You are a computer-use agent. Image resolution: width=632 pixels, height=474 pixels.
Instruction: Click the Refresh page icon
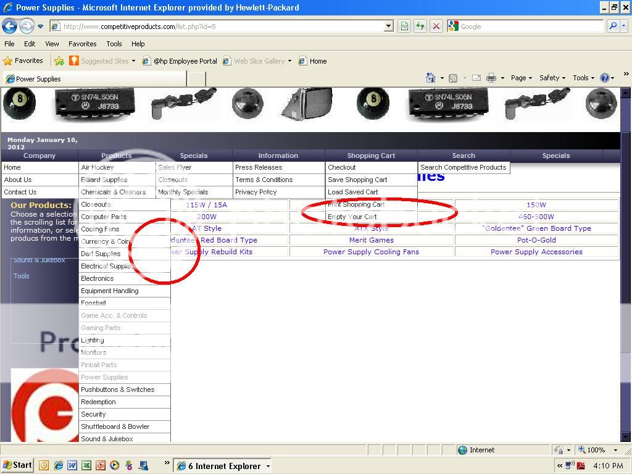(420, 26)
